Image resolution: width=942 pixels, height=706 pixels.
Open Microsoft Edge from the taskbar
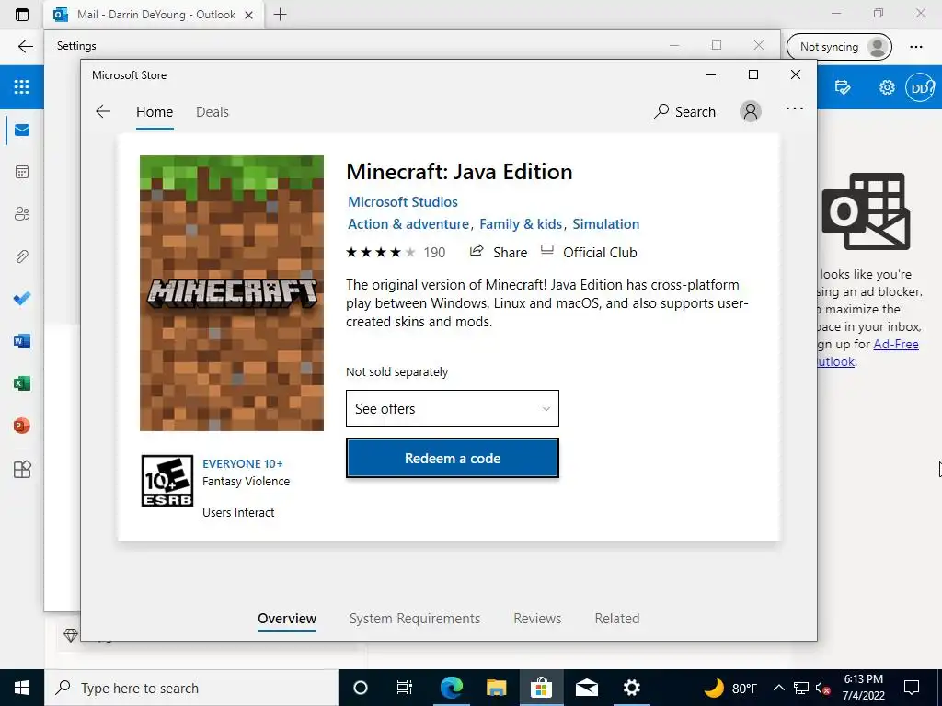coord(451,688)
